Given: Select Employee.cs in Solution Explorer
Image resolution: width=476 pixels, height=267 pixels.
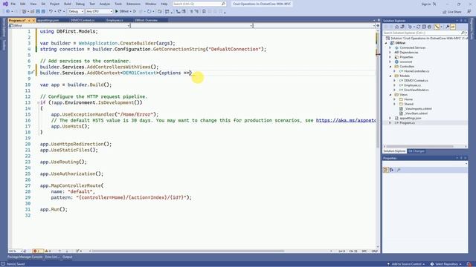Looking at the screenshot, I should pos(412,85).
